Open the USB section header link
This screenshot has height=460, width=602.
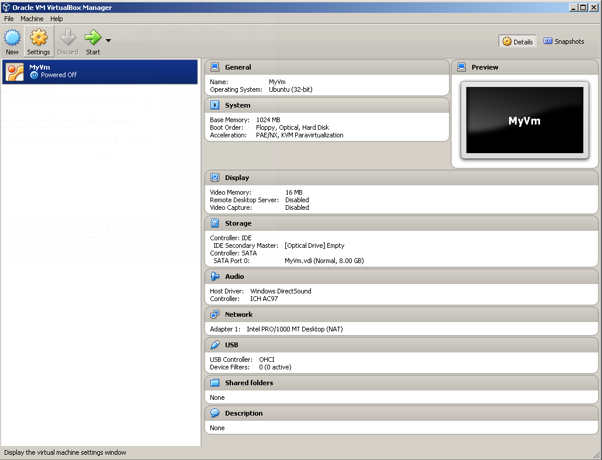231,345
